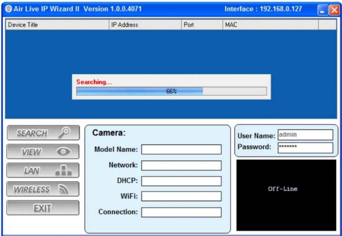Click the MAC column header

[270, 25]
